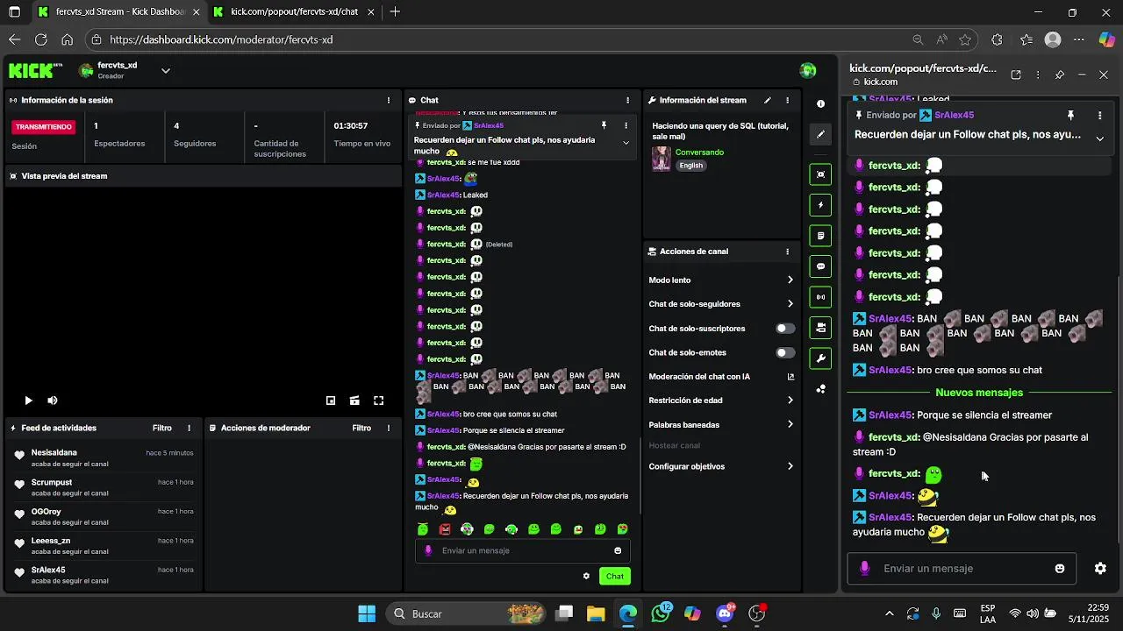Switch to kick.com/popout chat browser tab

[294, 12]
